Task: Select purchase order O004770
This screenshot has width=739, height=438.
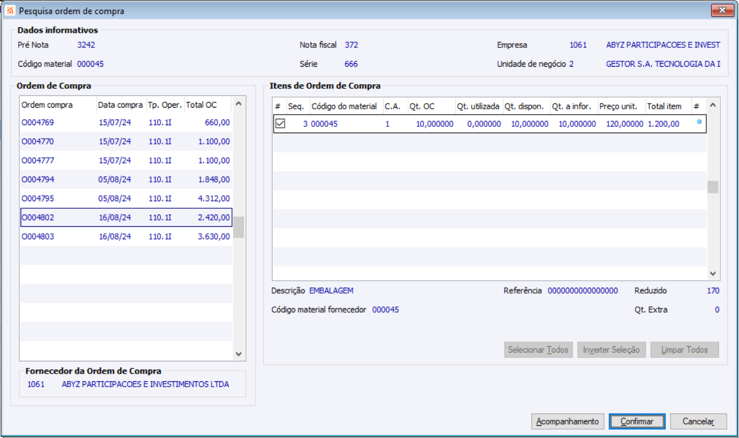Action: [126, 142]
